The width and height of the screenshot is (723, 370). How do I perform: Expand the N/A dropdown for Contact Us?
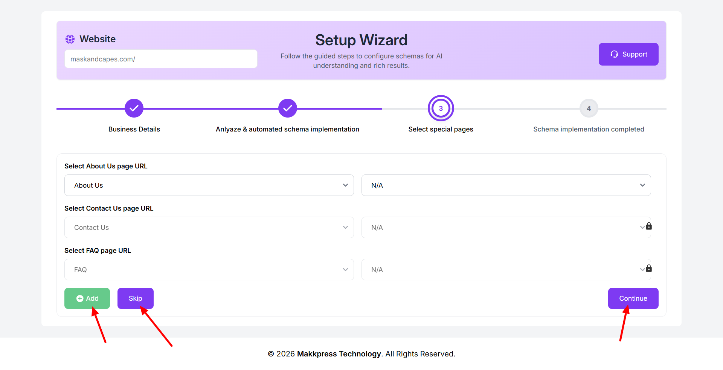click(x=501, y=228)
